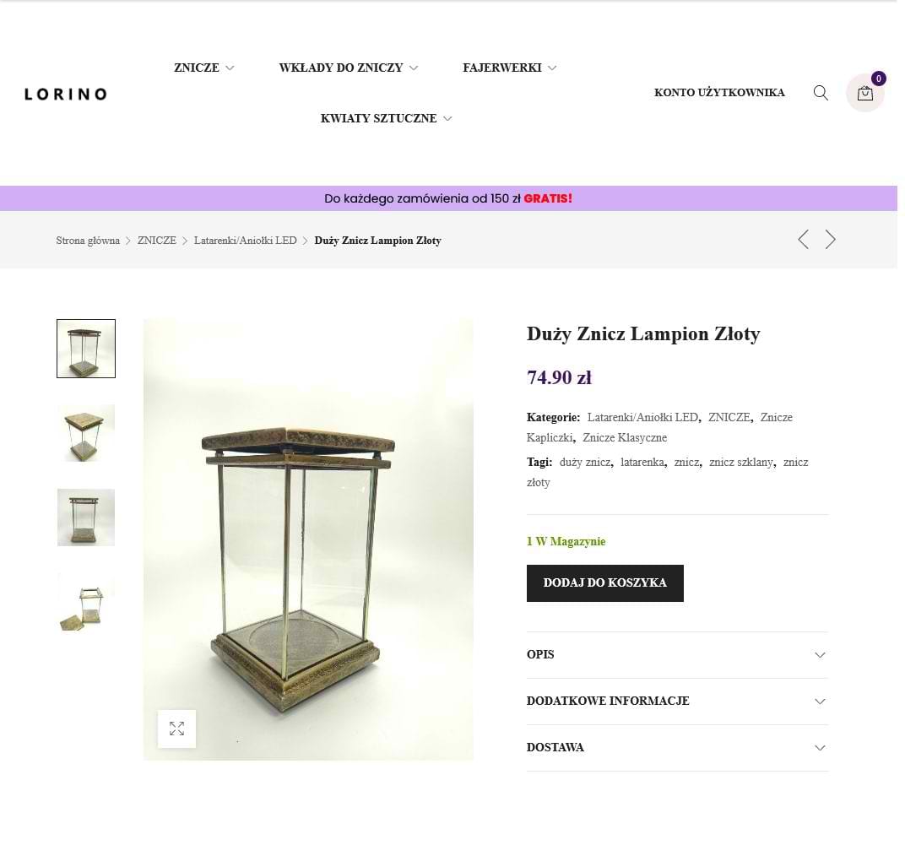Expand the DODATKOWE INFORMACJE section
Screen dimensions: 905x856
[677, 701]
